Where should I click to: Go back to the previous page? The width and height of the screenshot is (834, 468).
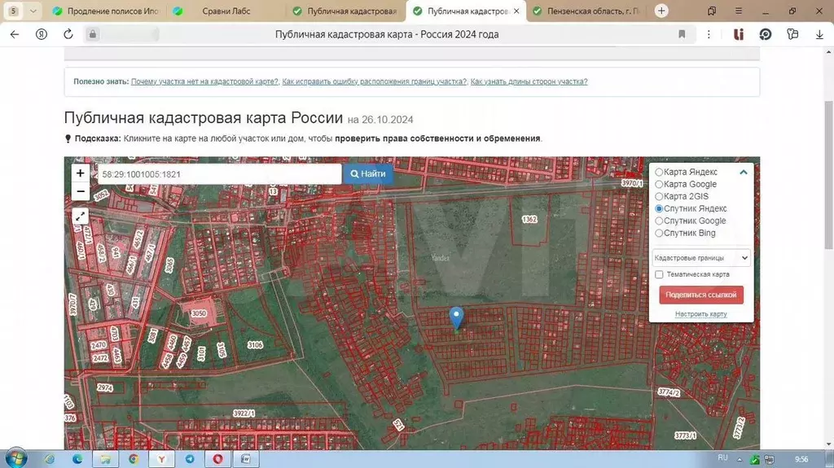[x=15, y=34]
